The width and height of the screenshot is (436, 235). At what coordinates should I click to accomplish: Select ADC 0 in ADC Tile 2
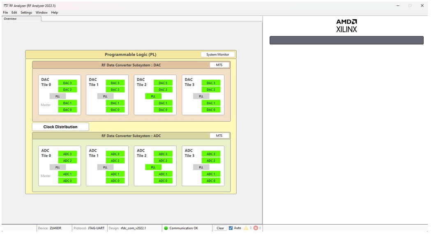163,180
